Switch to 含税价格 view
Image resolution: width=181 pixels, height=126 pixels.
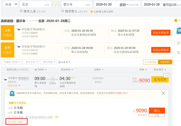click(x=165, y=62)
